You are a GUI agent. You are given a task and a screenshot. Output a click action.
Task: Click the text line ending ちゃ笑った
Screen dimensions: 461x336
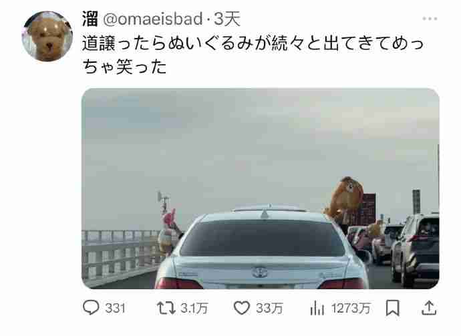124,66
